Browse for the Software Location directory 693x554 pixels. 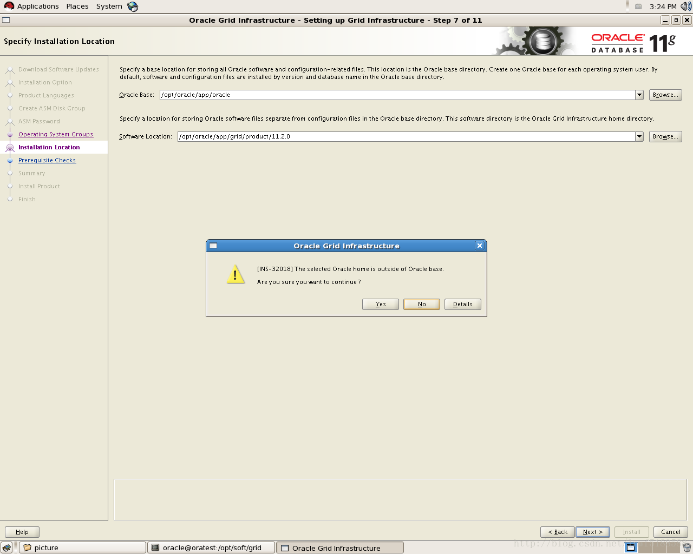pos(665,136)
